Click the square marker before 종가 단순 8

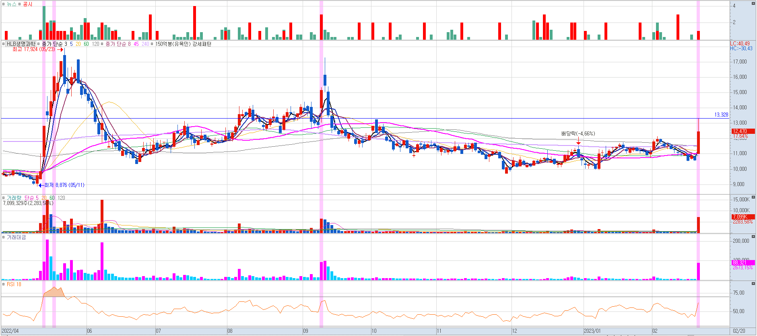102,44
